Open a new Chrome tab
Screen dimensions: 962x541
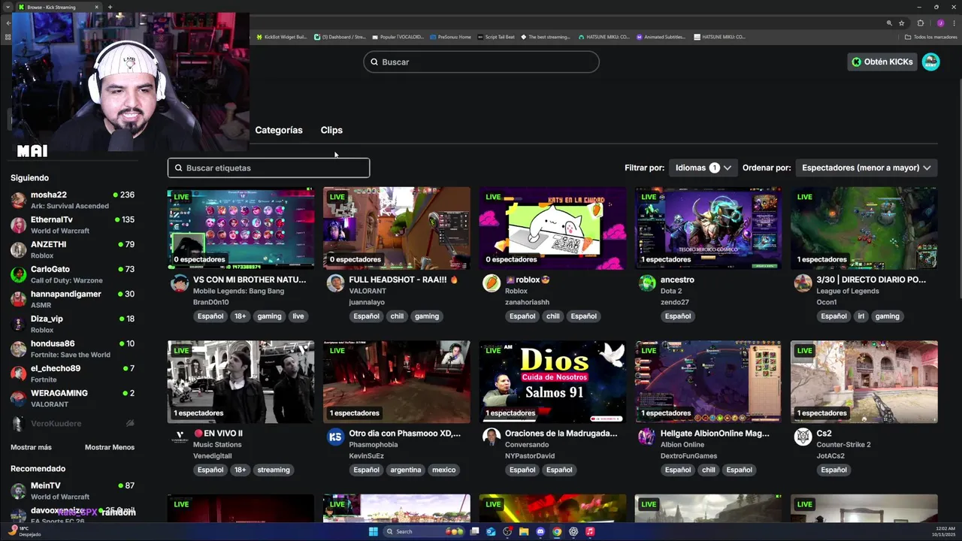110,7
